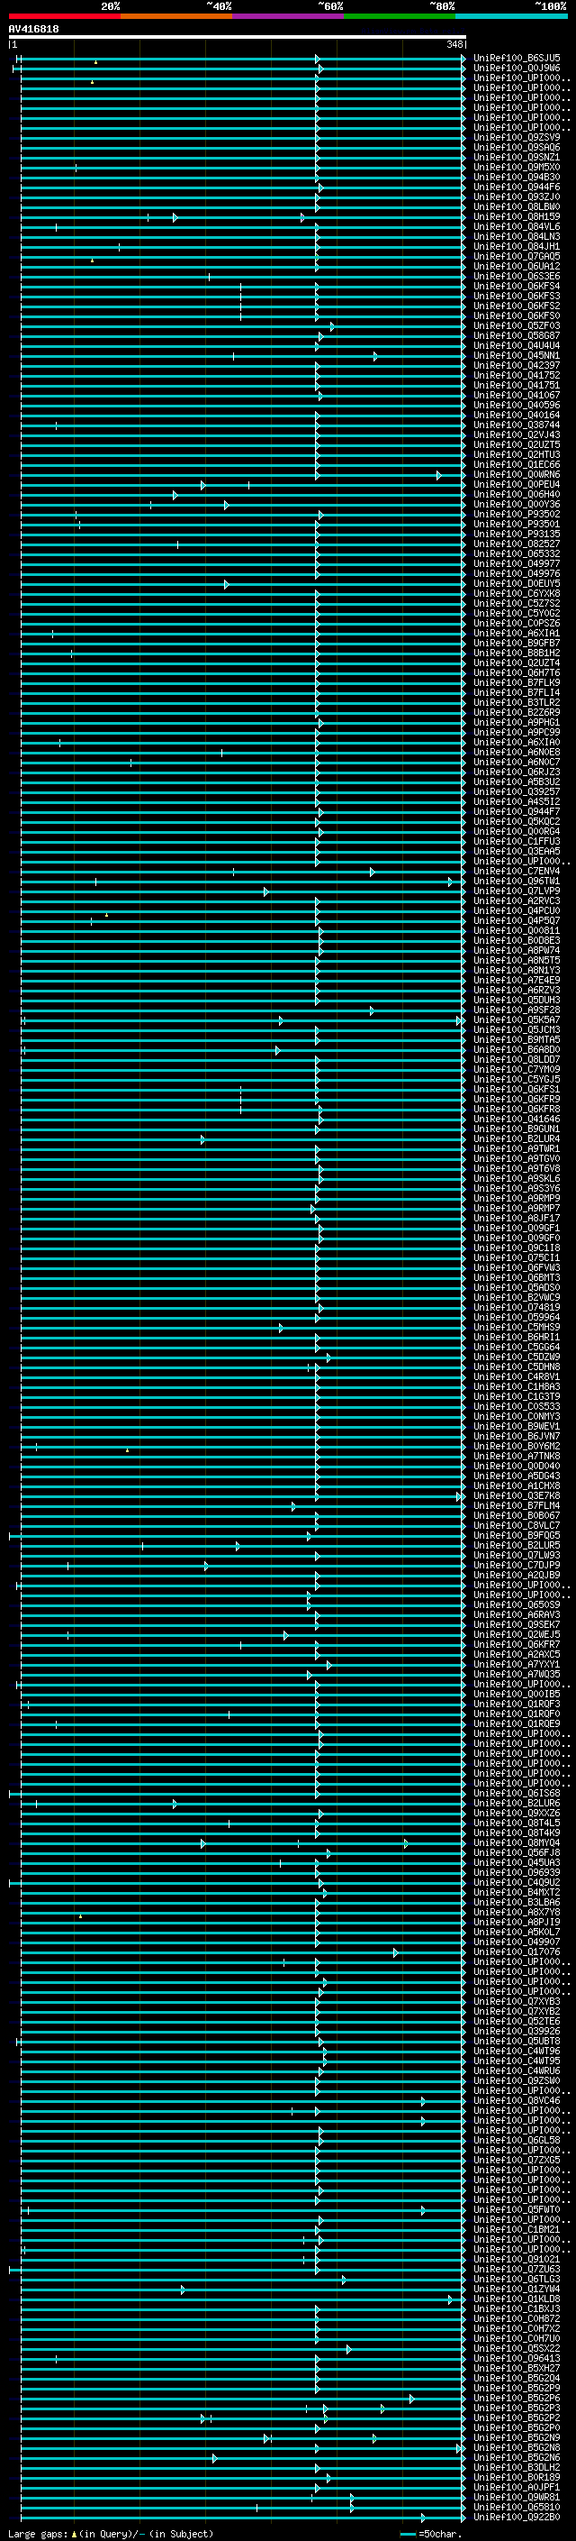Click hit label UniRef100_Q93ZJ0

click(517, 197)
